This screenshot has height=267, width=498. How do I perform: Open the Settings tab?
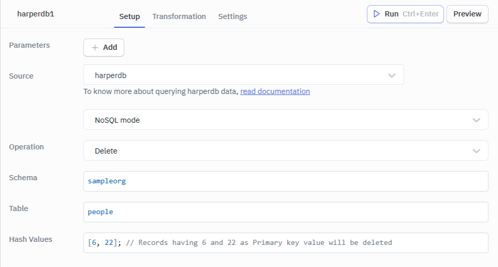point(232,16)
